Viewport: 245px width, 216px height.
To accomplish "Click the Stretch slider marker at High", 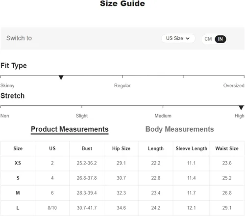I will [241, 108].
